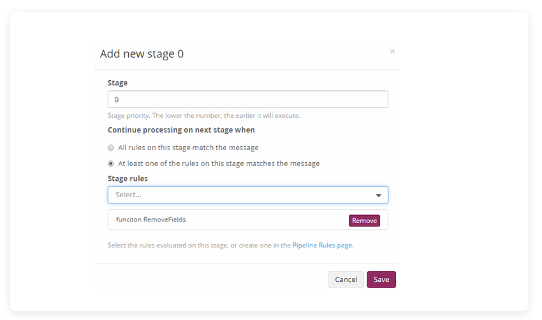Click the Stage rules dropdown caret arrow
This screenshot has width=542, height=320.
(x=379, y=195)
